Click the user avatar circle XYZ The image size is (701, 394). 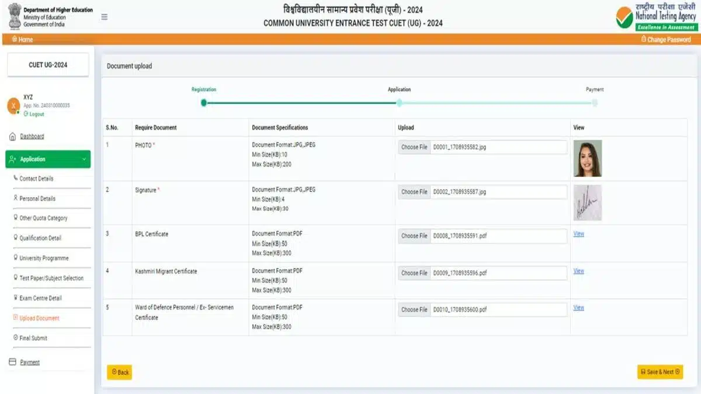coord(13,106)
